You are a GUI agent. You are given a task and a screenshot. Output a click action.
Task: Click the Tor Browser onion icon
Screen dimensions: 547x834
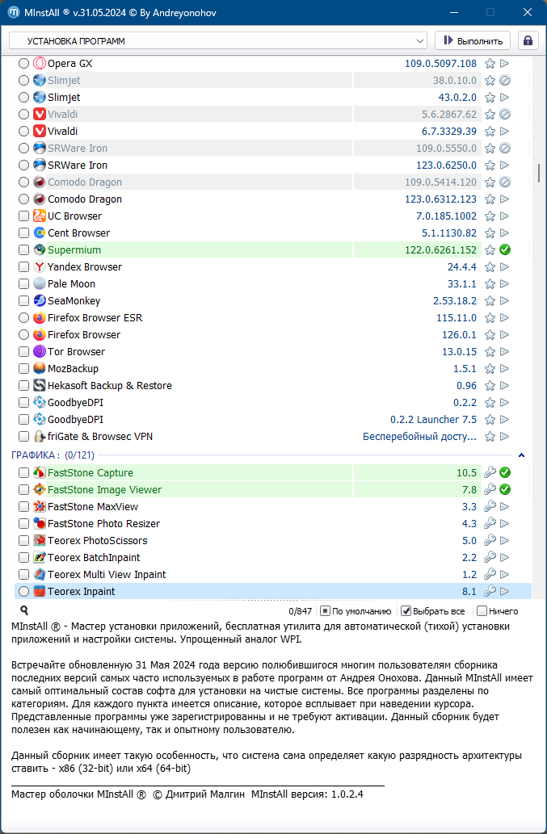click(40, 351)
